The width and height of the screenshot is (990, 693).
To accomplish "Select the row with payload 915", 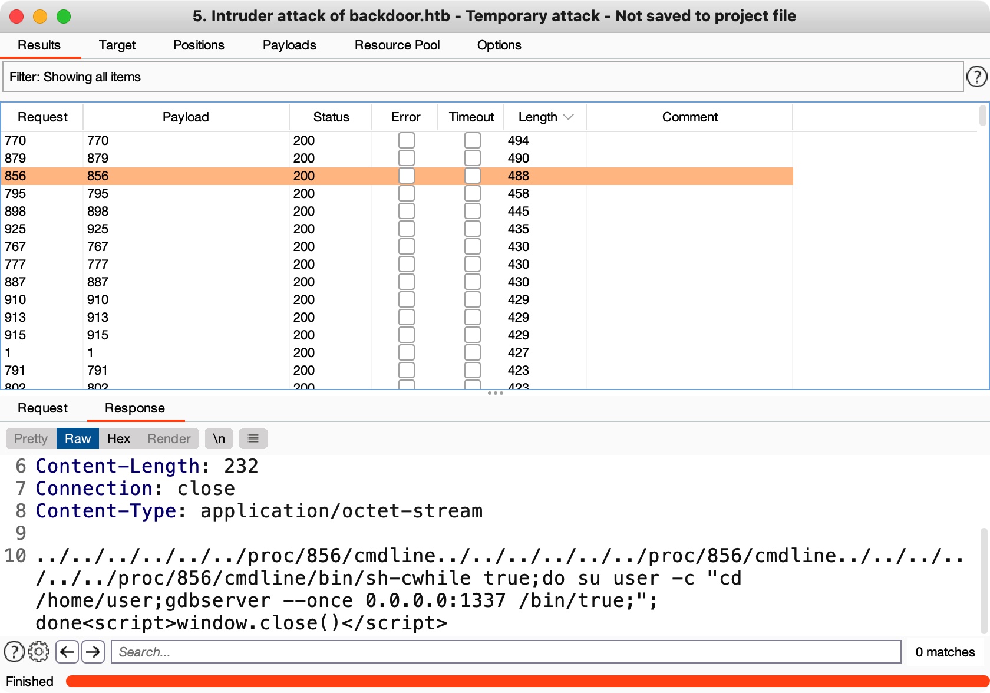I will pyautogui.click(x=397, y=335).
